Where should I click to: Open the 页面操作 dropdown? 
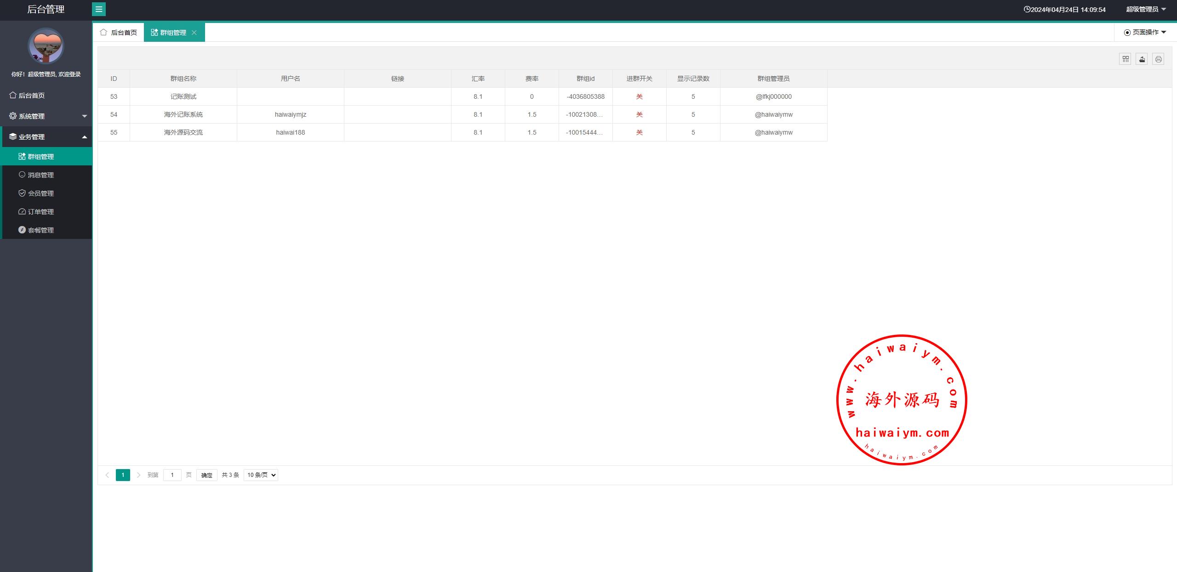tap(1145, 32)
